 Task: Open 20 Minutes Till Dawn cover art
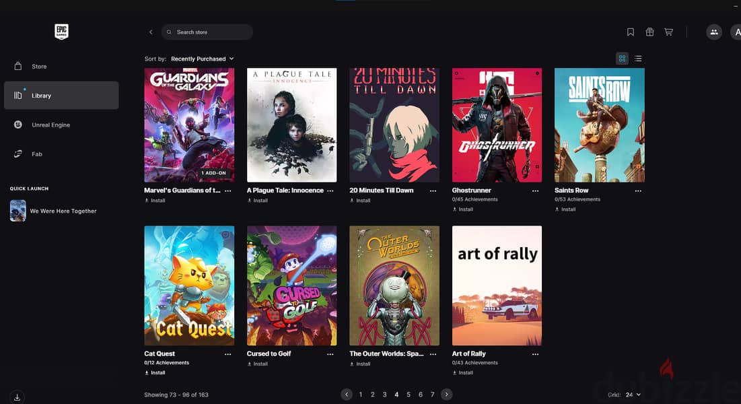pos(394,125)
